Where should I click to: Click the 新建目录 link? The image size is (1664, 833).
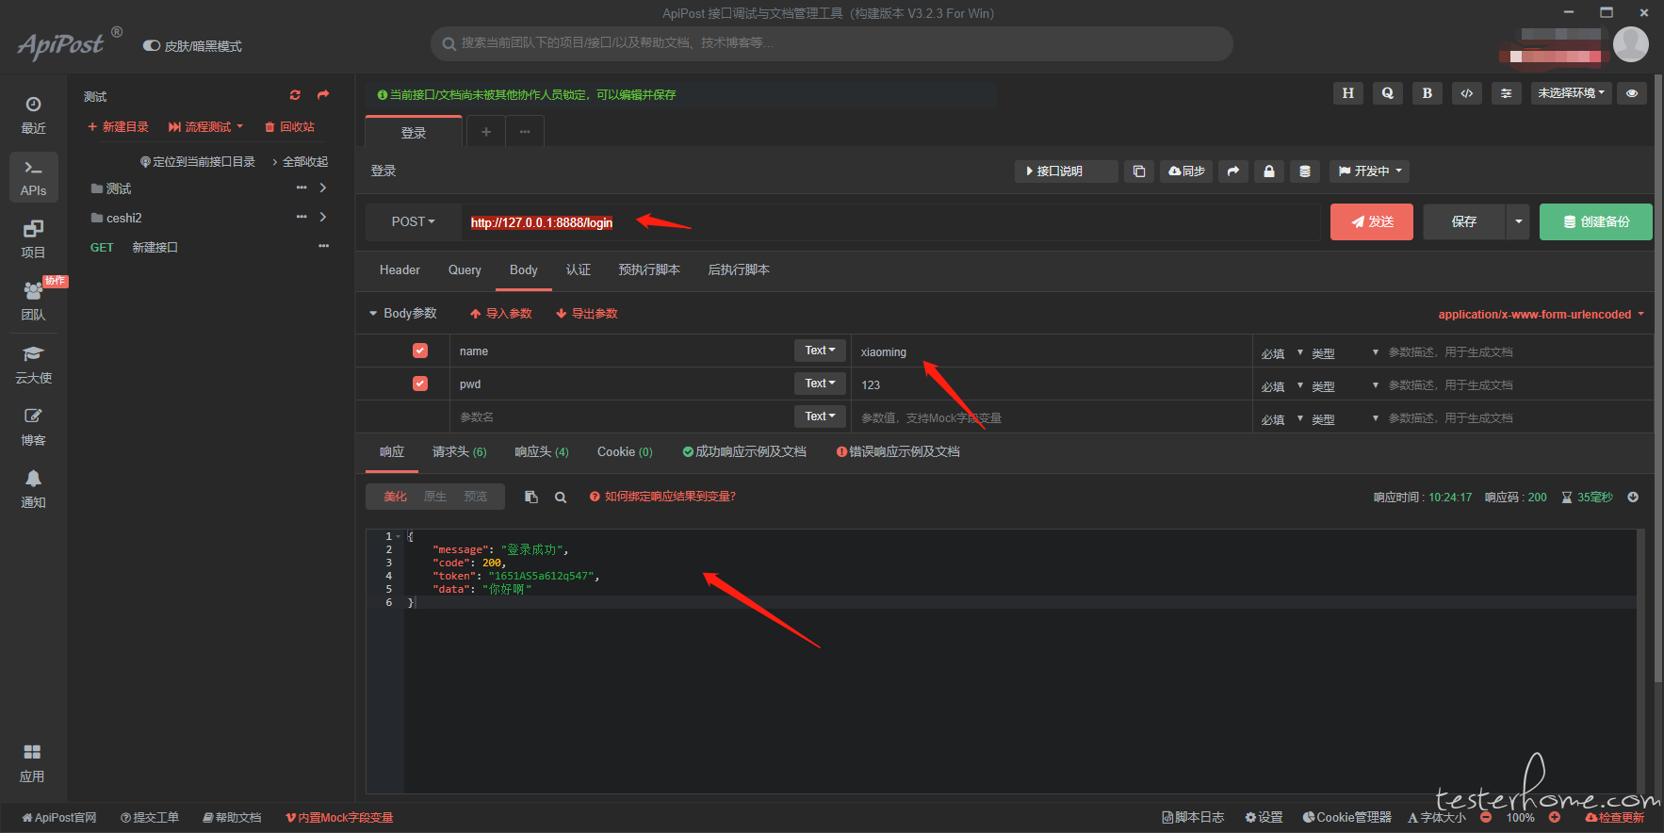point(118,126)
